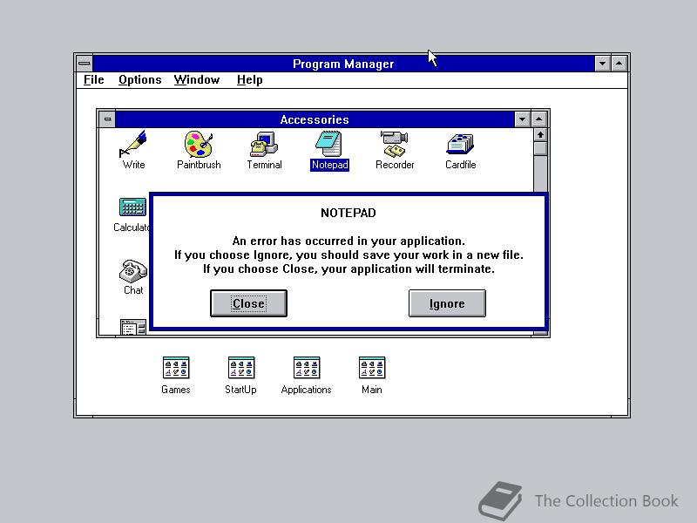Click the NOTEPAD dialog title text
The height and width of the screenshot is (523, 697).
(348, 213)
